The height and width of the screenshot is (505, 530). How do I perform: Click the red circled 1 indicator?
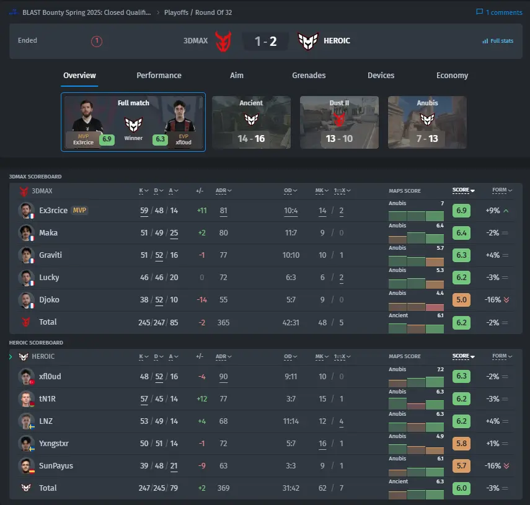[x=96, y=42]
